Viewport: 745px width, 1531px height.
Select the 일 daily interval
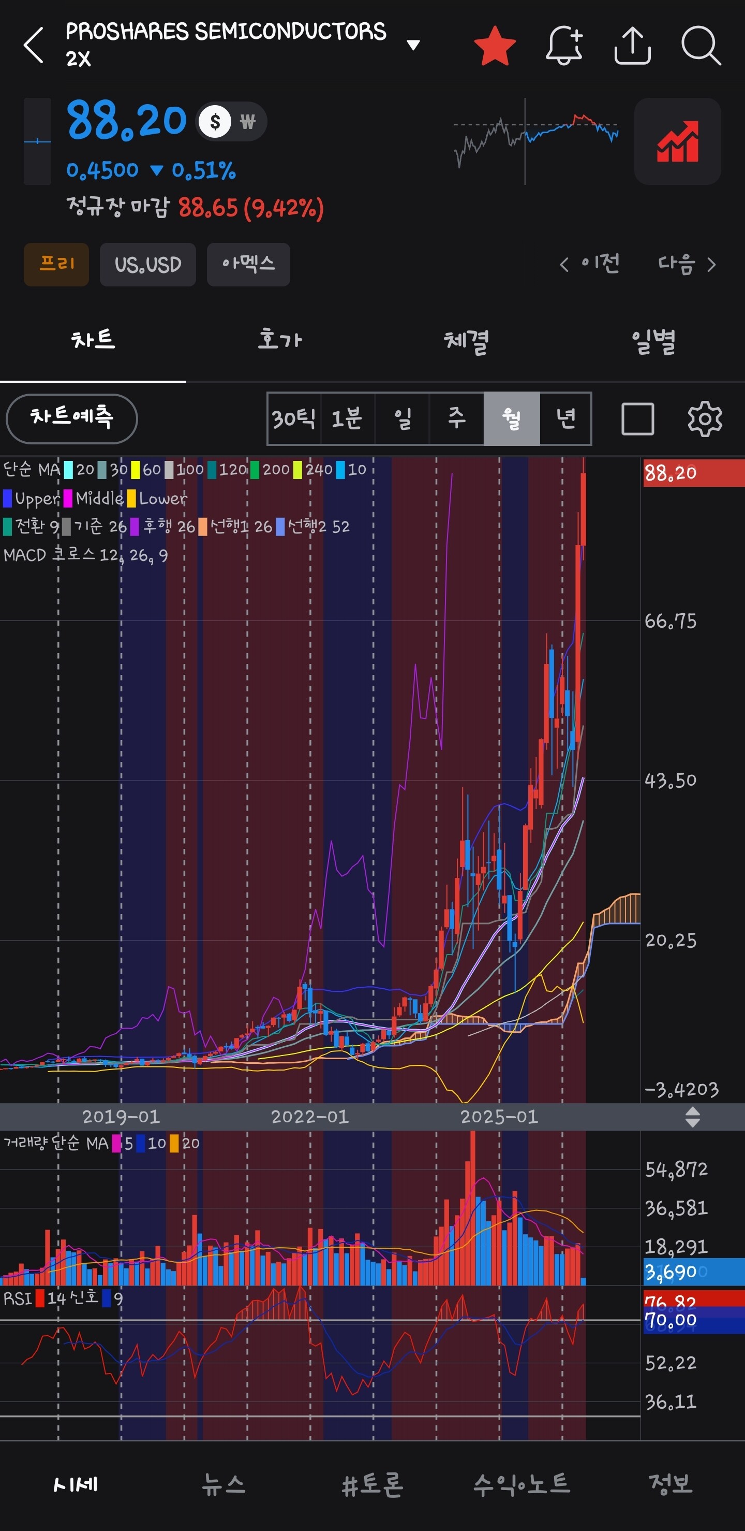[x=402, y=418]
